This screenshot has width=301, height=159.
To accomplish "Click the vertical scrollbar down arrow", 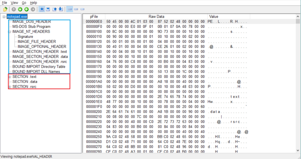I will (298, 150).
